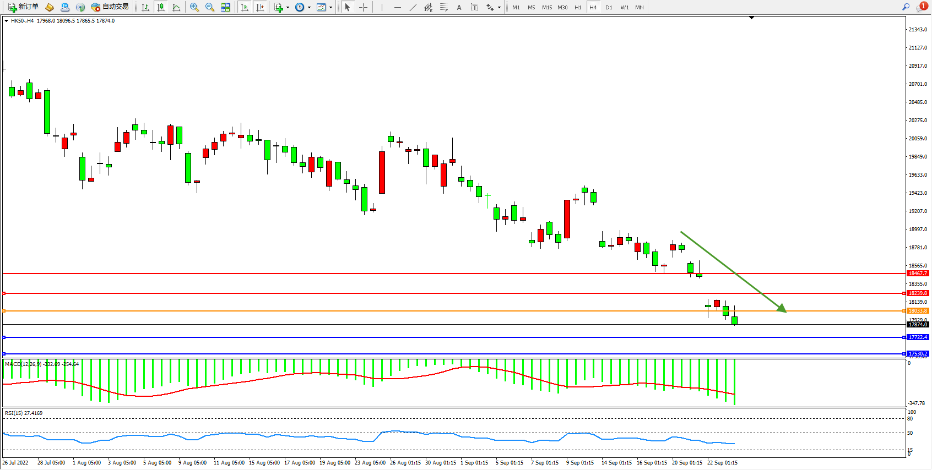Select the trendline drawing tool

pyautogui.click(x=413, y=7)
